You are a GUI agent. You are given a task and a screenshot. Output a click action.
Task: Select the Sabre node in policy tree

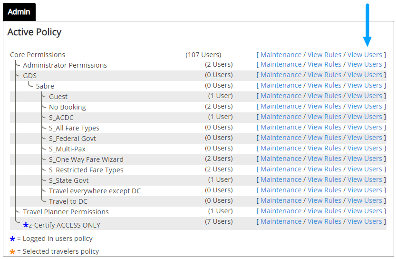pyautogui.click(x=45, y=86)
